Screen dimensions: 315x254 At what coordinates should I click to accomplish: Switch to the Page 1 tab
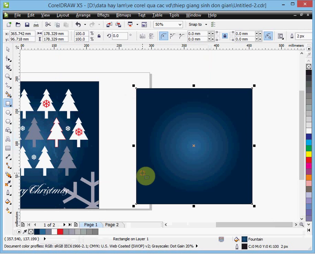pos(91,225)
